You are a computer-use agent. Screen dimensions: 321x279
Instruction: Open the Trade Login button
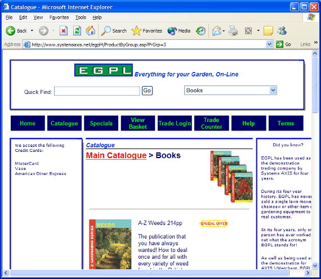175,123
